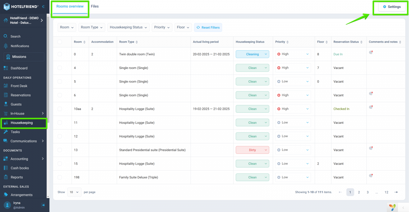409x212 pixels.
Task: Select the checkbox for room 10aa
Action: click(60, 109)
